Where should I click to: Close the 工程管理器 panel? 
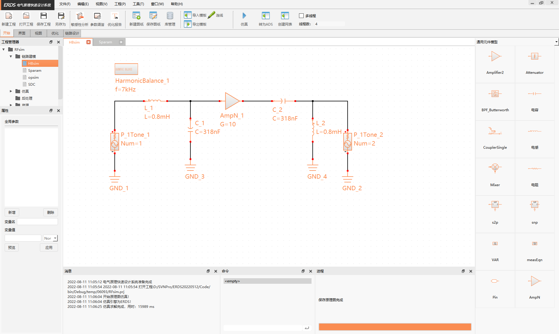coord(59,42)
